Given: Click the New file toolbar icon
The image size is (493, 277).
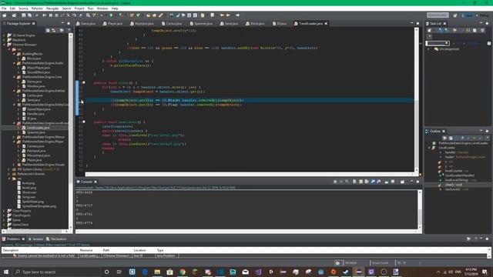Looking at the screenshot, I should point(5,15).
